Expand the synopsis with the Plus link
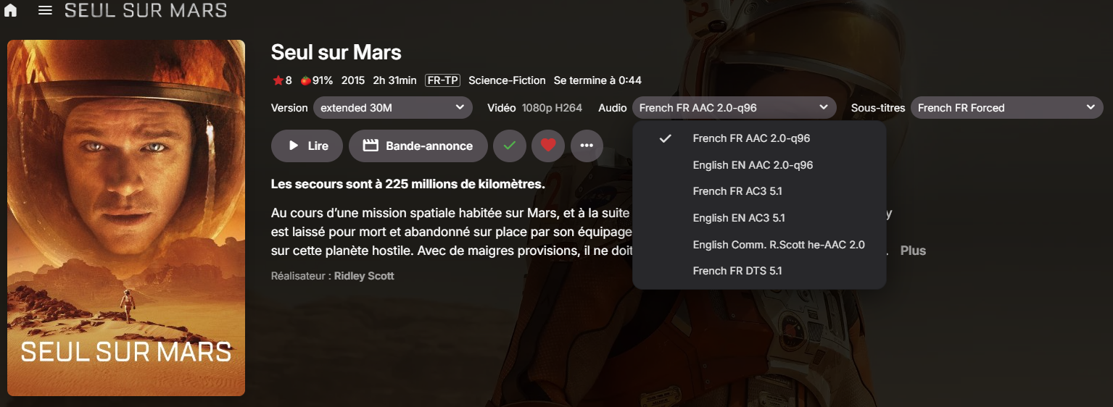 click(x=913, y=251)
